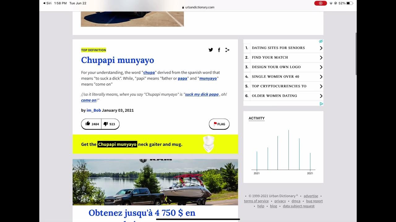The image size is (396, 222).
Task: Open the privacy footer link
Action: click(x=280, y=201)
